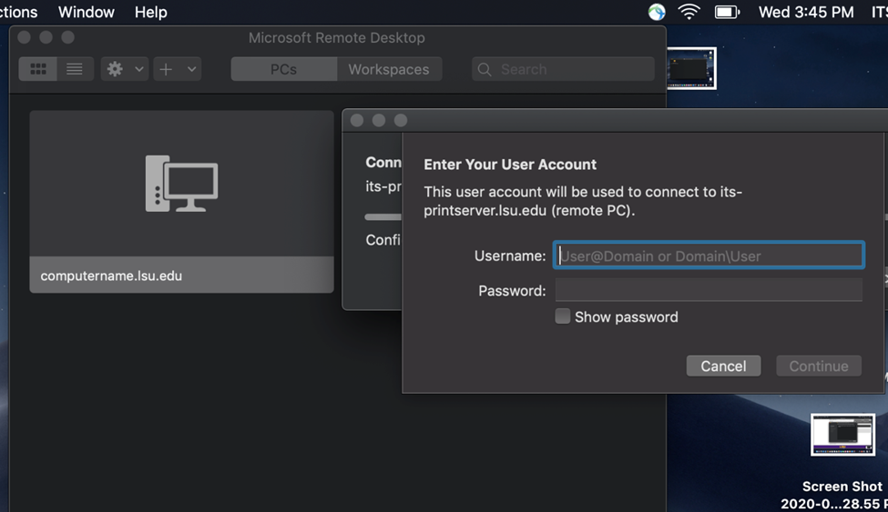Minimize the Microsoft Remote Desktop window

pos(46,37)
